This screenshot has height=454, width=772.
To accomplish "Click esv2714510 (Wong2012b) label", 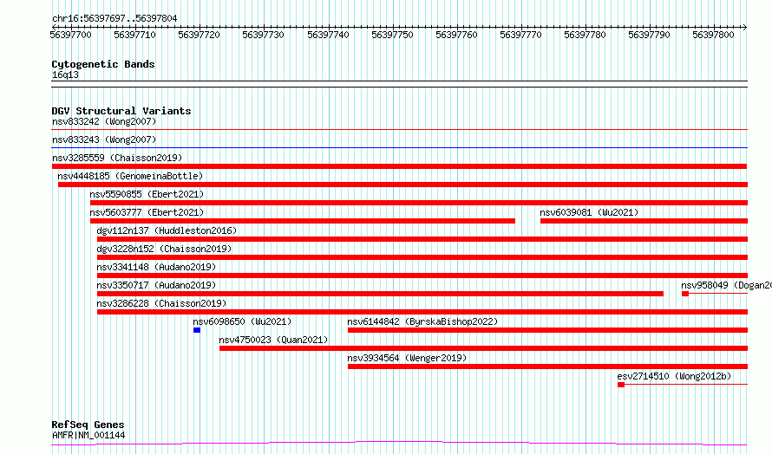I will (x=674, y=376).
